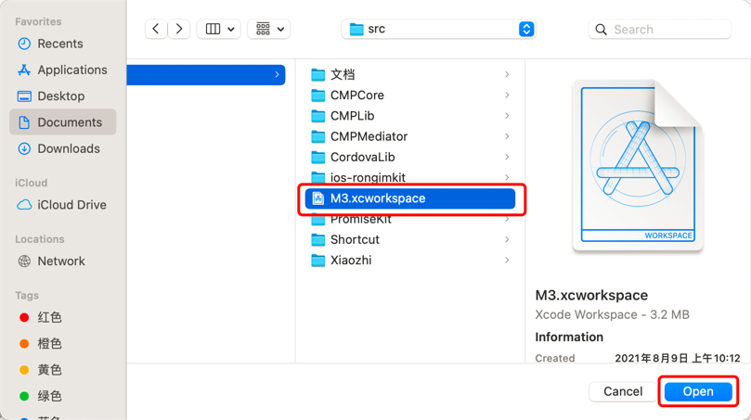The width and height of the screenshot is (751, 420).
Task: Select the CMPCore folder
Action: click(410, 95)
